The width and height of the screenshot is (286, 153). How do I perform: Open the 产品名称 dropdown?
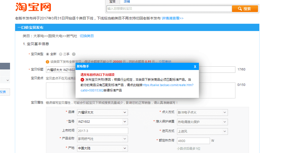(102, 139)
